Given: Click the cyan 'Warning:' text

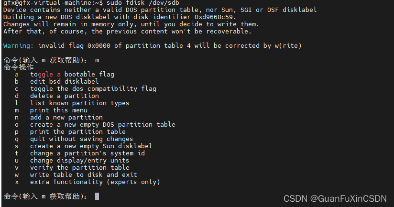Looking at the screenshot, I should (x=19, y=46).
